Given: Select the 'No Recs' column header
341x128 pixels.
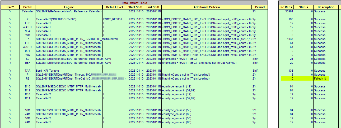Looking at the screenshot, I should tap(286, 7).
